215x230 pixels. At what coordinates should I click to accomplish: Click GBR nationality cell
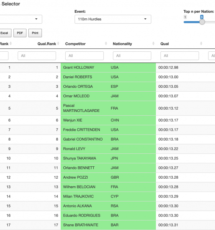(x=115, y=177)
